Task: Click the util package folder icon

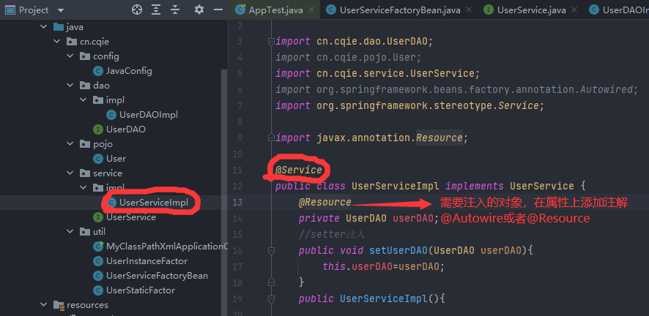Action: [x=85, y=232]
